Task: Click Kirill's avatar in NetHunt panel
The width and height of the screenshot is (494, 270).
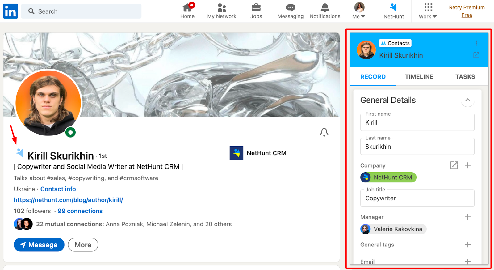Action: pos(366,50)
